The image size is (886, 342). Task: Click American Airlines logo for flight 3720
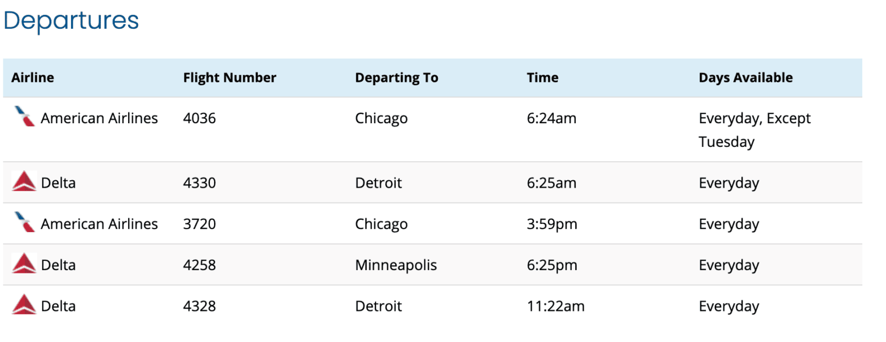pos(24,223)
